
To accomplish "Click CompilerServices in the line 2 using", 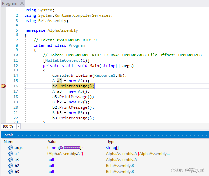I will pyautogui.click(x=92, y=15).
